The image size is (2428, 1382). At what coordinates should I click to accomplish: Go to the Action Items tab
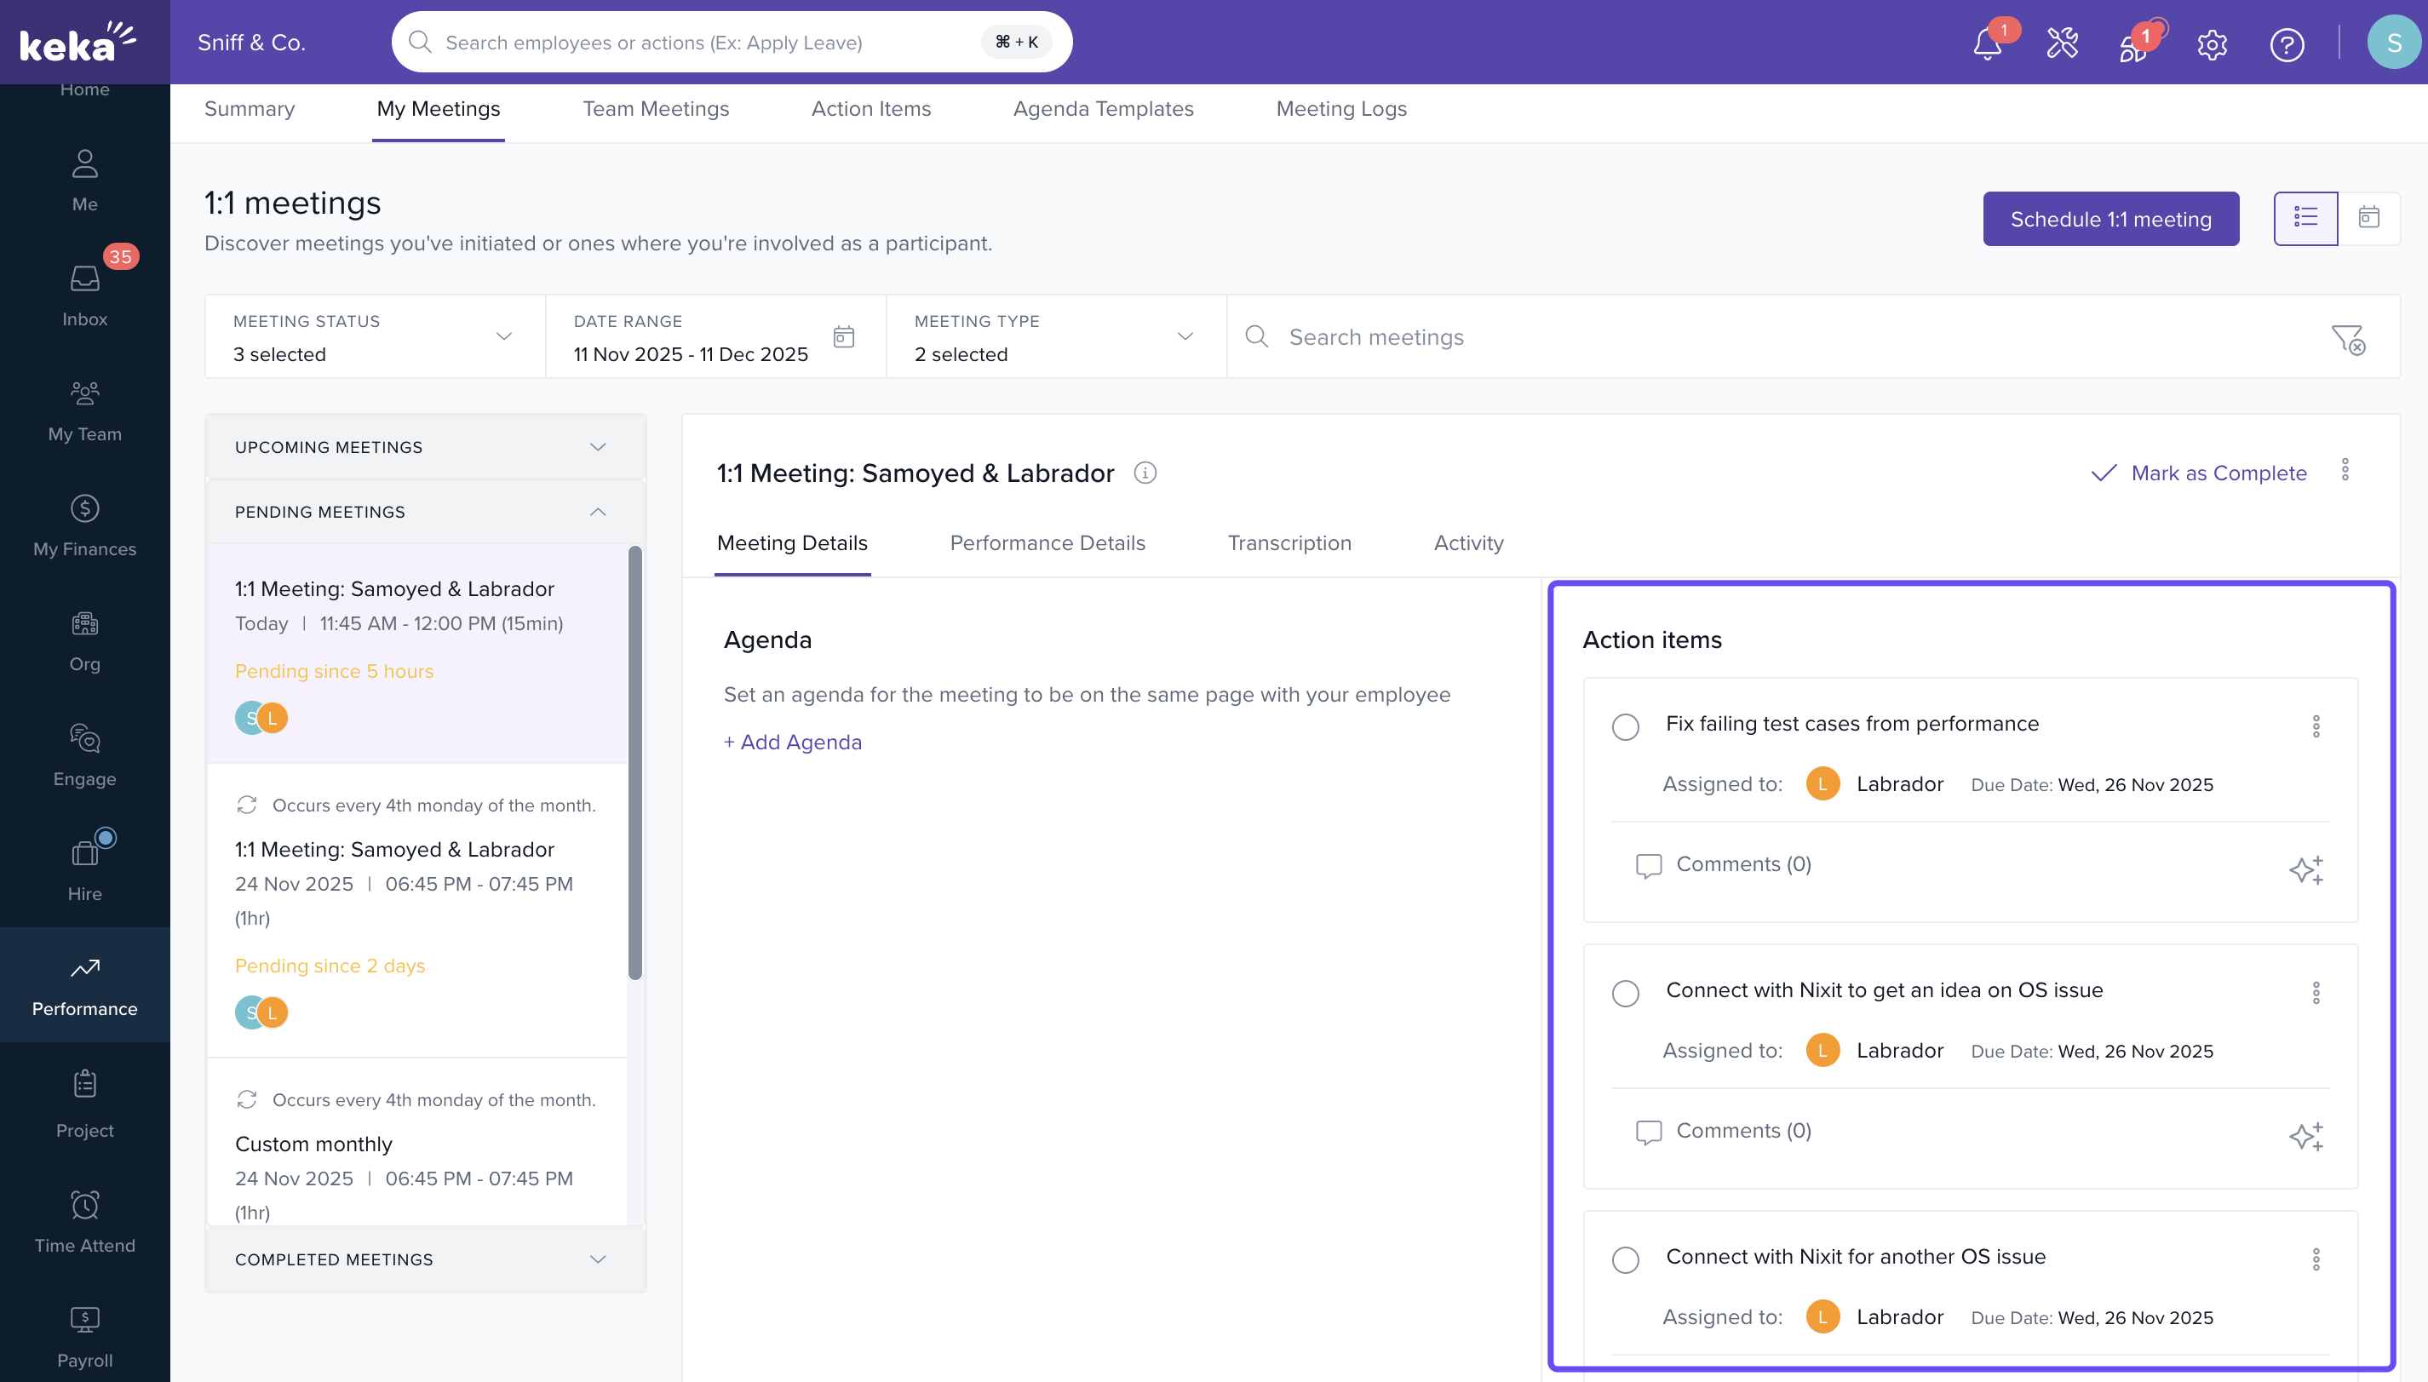pos(870,109)
